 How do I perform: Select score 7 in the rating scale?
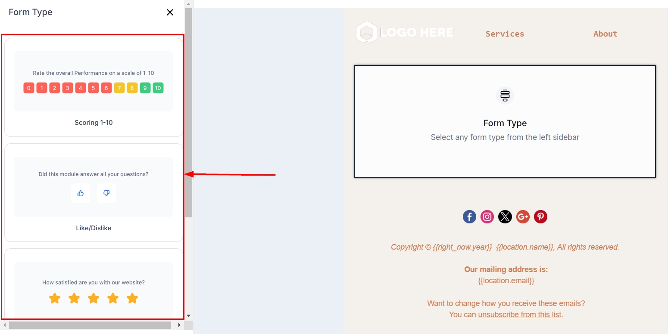pos(119,88)
